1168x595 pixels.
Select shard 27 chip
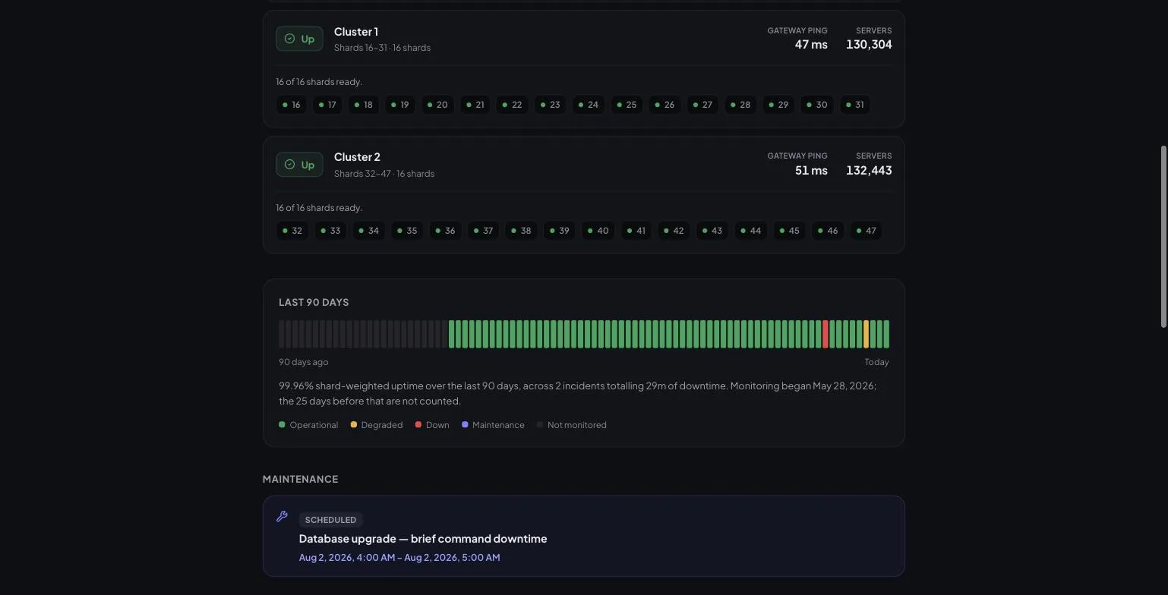(x=702, y=105)
